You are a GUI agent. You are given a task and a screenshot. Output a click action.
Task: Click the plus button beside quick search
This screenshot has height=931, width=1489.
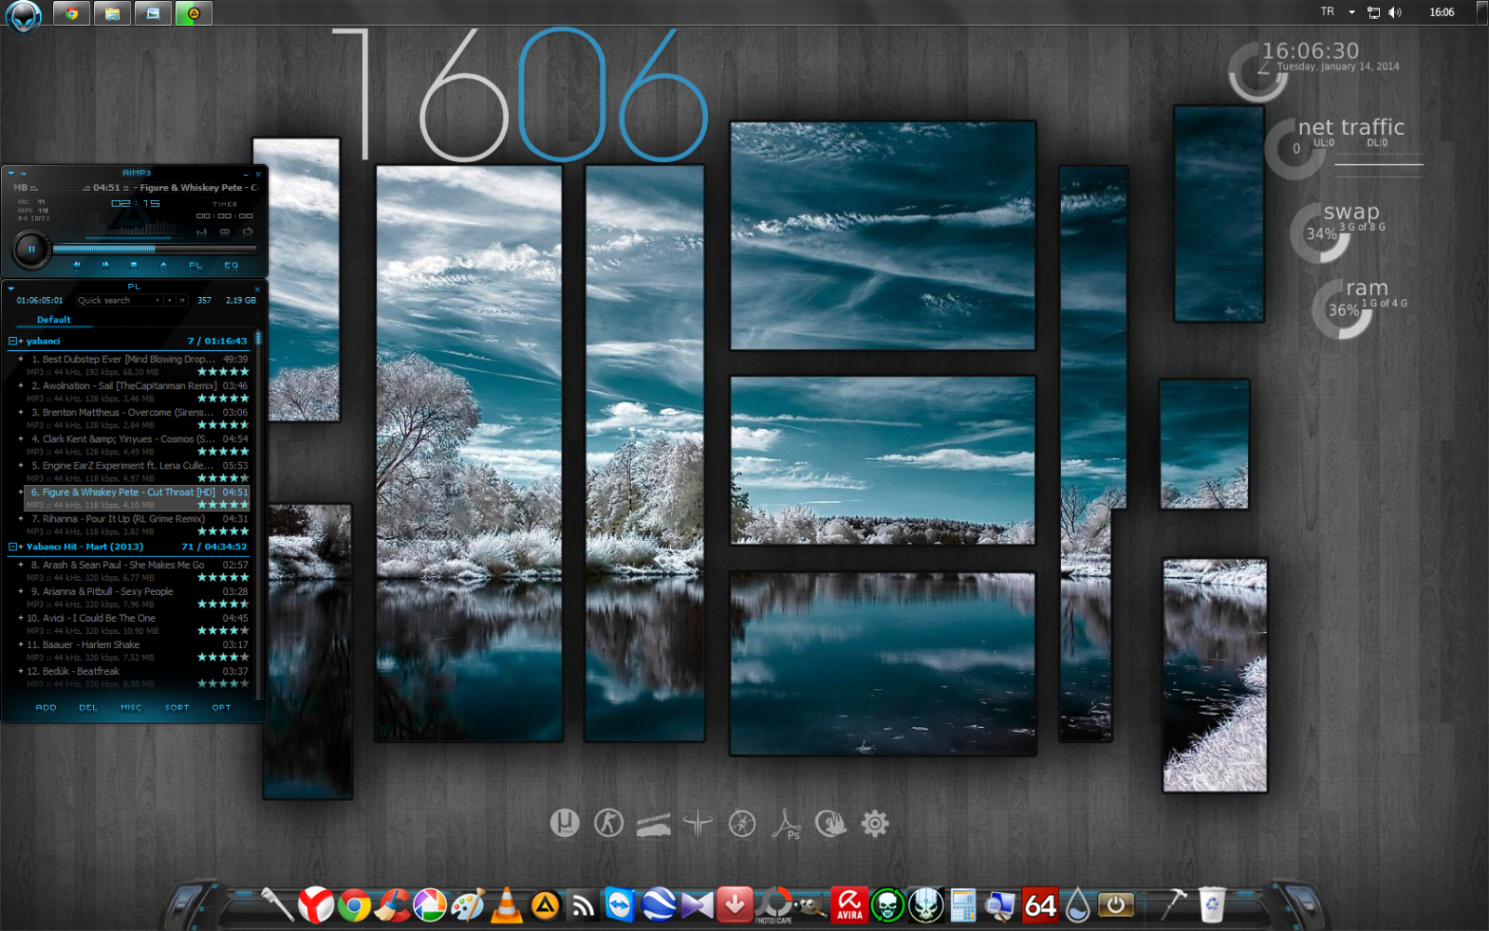(x=169, y=301)
